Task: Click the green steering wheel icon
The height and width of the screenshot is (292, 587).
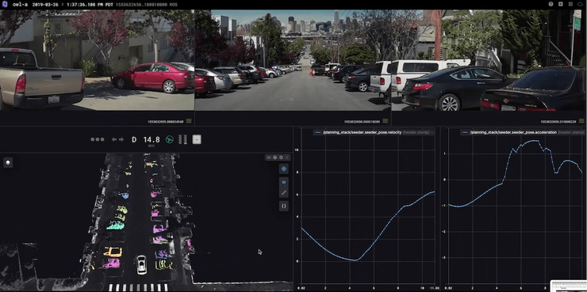Action: 170,139
